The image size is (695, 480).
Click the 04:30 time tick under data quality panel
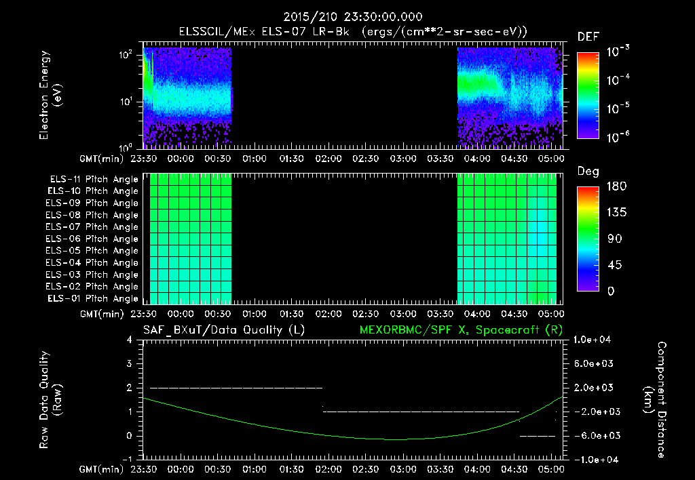point(514,469)
